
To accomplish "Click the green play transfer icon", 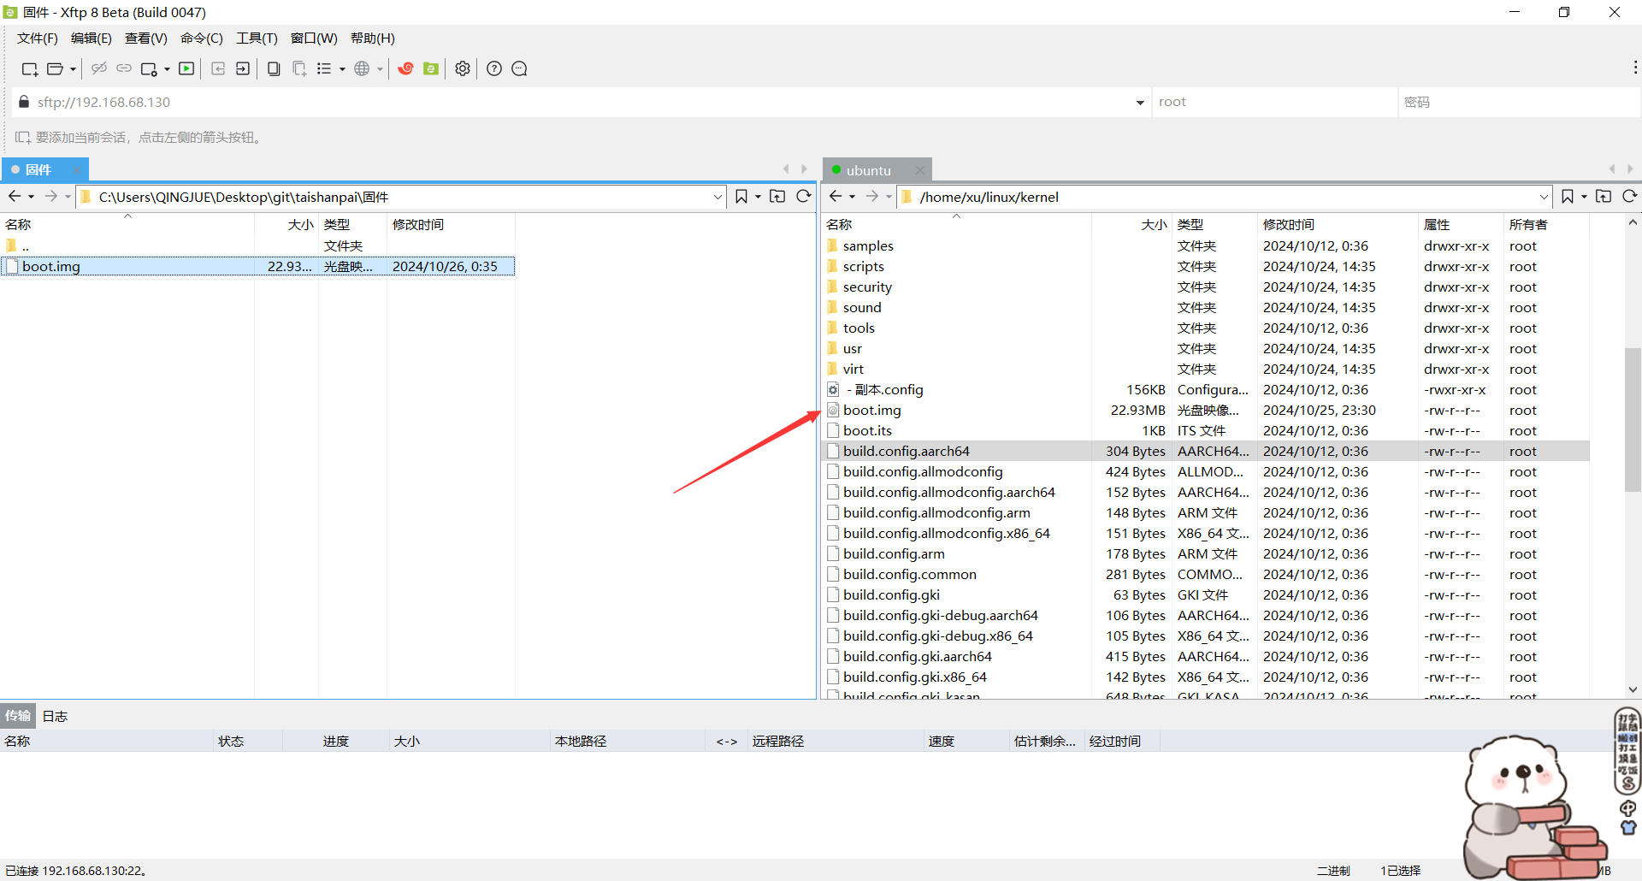I will pyautogui.click(x=186, y=69).
